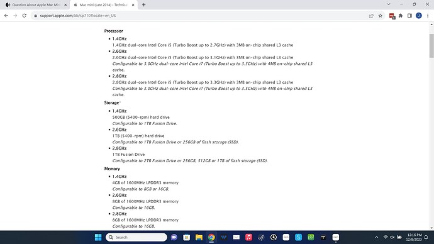
Task: Expand the tab search chevron
Action: pos(389,4)
